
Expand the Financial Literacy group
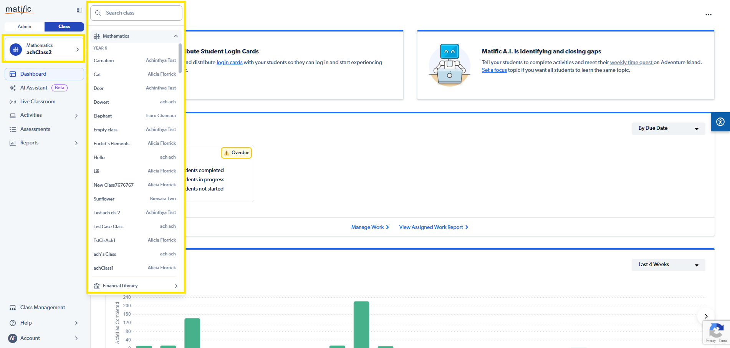176,286
